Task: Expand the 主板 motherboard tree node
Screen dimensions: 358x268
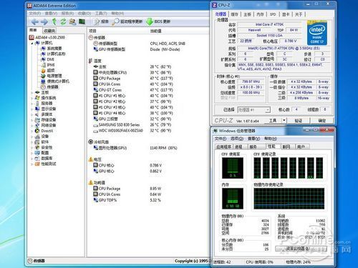Action: click(32, 92)
